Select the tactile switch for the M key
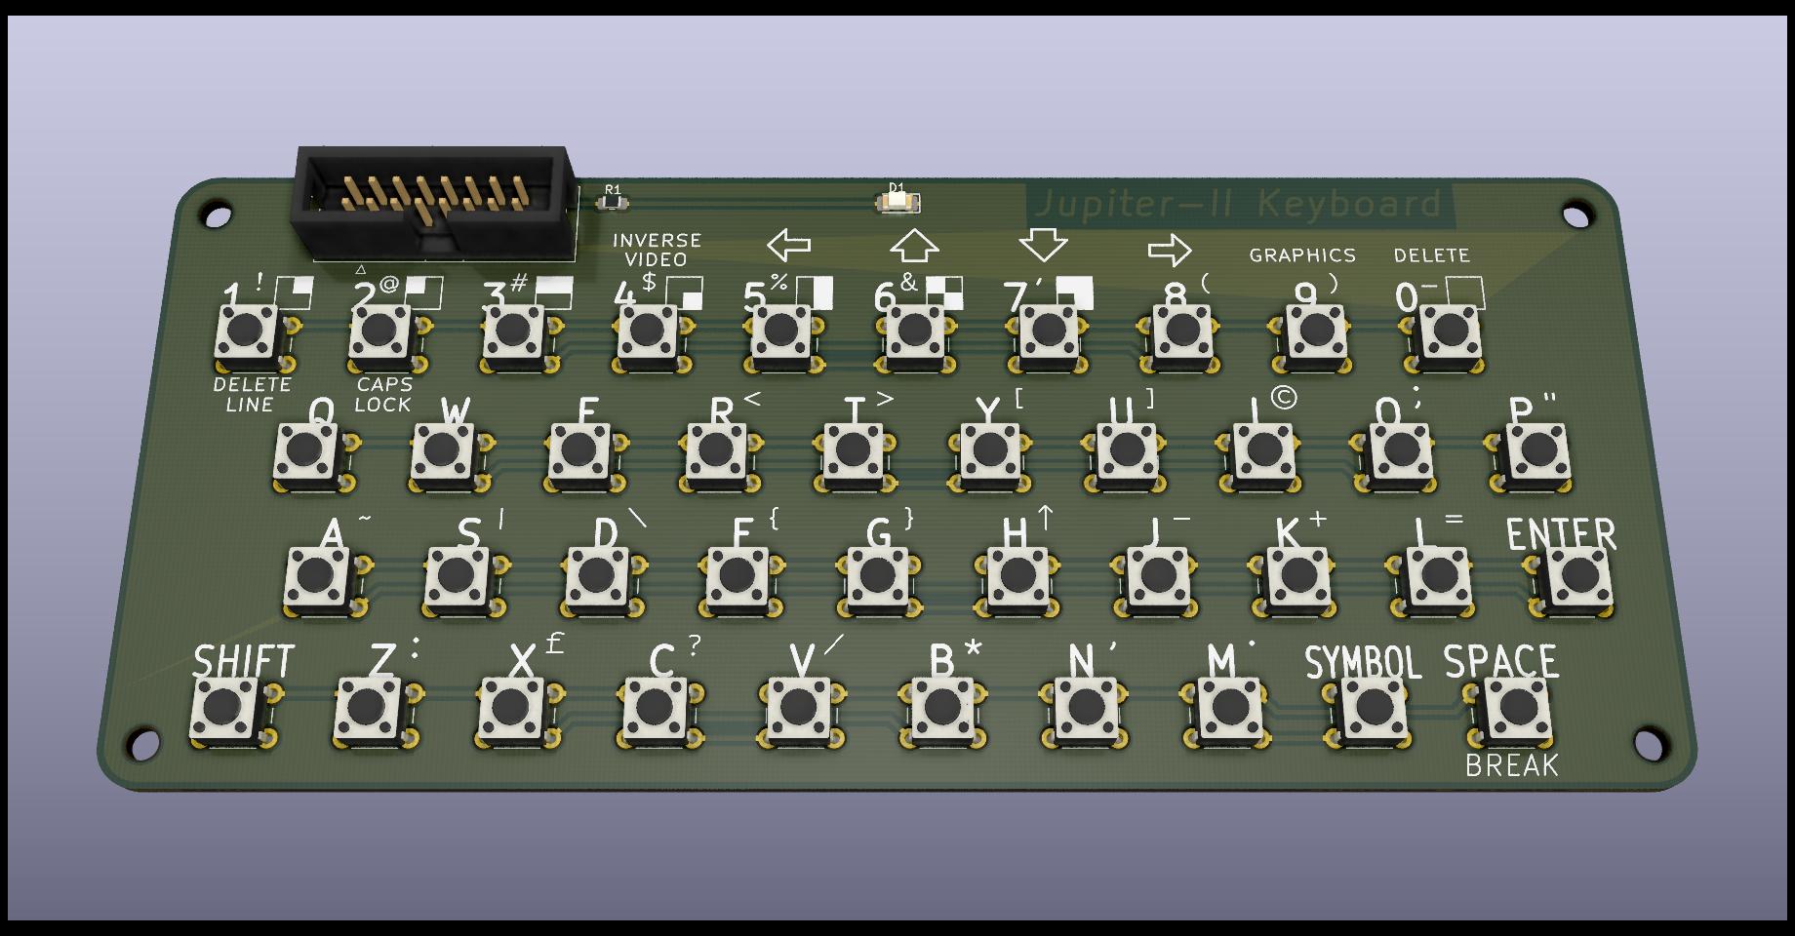The width and height of the screenshot is (1795, 936). click(1229, 712)
